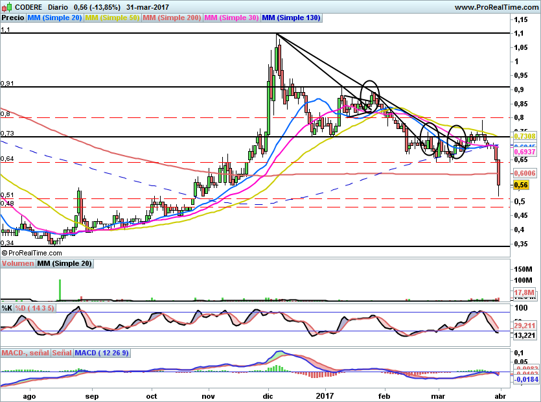Select MM (Simple 20) in the price panel
Screen dimensions: 541x402
pos(54,18)
